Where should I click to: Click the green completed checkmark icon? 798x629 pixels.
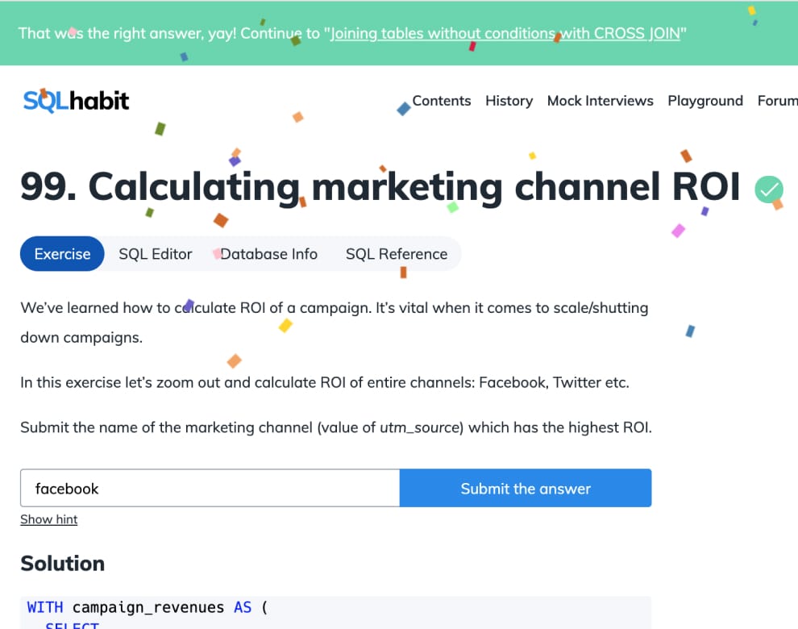click(768, 190)
